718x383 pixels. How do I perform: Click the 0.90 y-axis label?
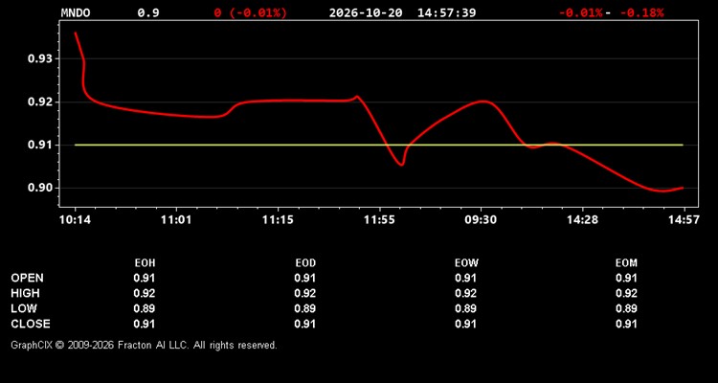(40, 188)
